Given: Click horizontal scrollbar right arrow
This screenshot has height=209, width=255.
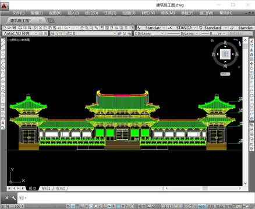Looking at the screenshot, I should click(240, 188).
